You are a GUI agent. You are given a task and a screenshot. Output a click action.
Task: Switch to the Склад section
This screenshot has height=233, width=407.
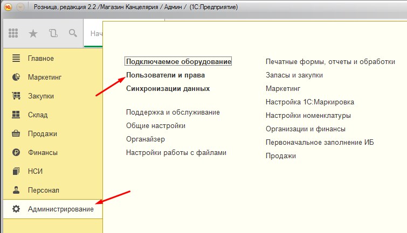tap(53, 115)
